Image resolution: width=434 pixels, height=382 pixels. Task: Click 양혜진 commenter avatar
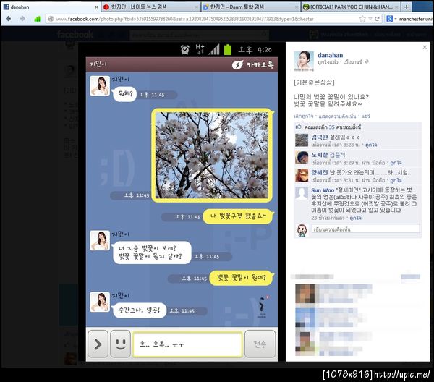click(302, 176)
